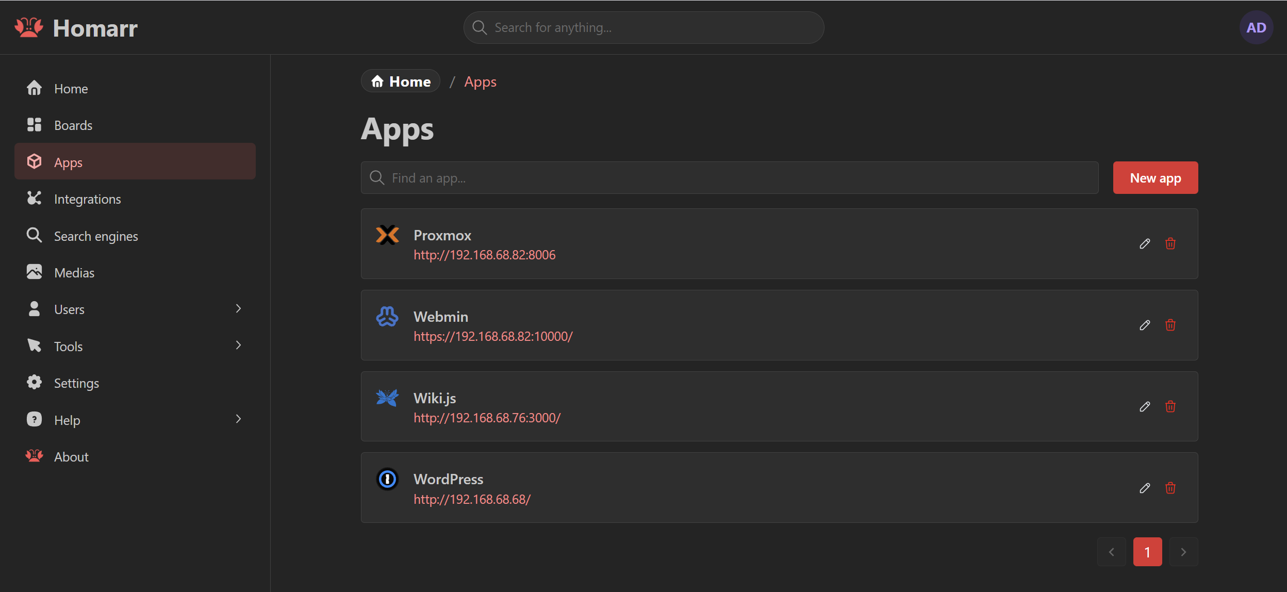Navigate to Home via the breadcrumb
Image resolution: width=1287 pixels, height=592 pixels.
click(x=400, y=81)
